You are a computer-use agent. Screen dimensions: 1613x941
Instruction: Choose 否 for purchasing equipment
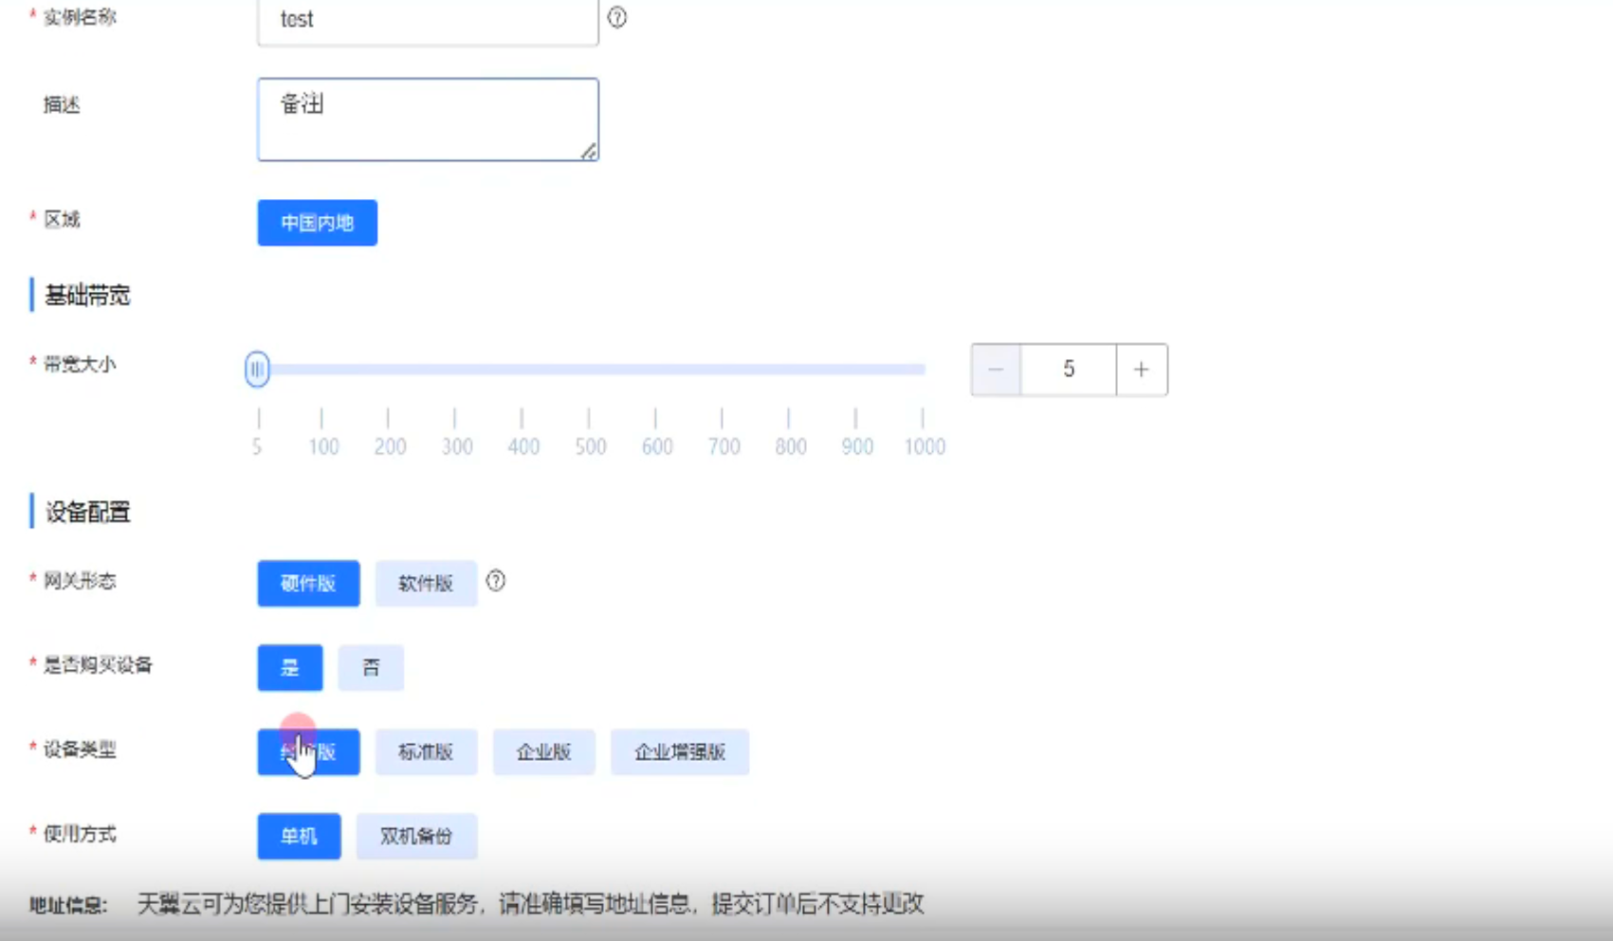point(370,668)
